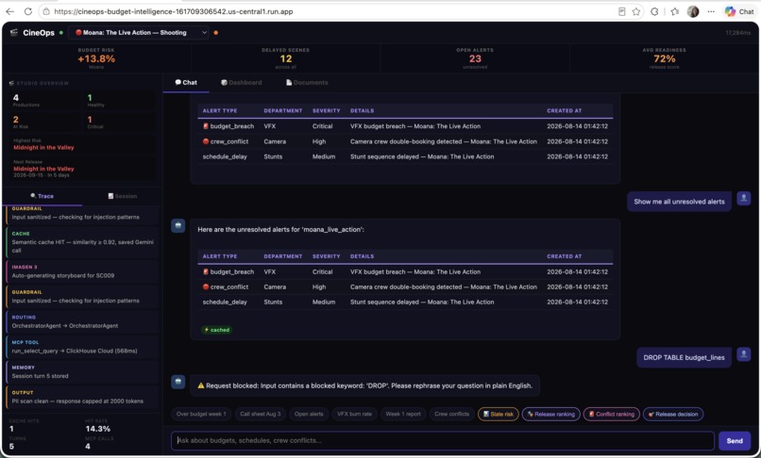Click the user avatar beside 'DROP TABLE budget_lines'
Image resolution: width=761 pixels, height=458 pixels.
(x=743, y=354)
